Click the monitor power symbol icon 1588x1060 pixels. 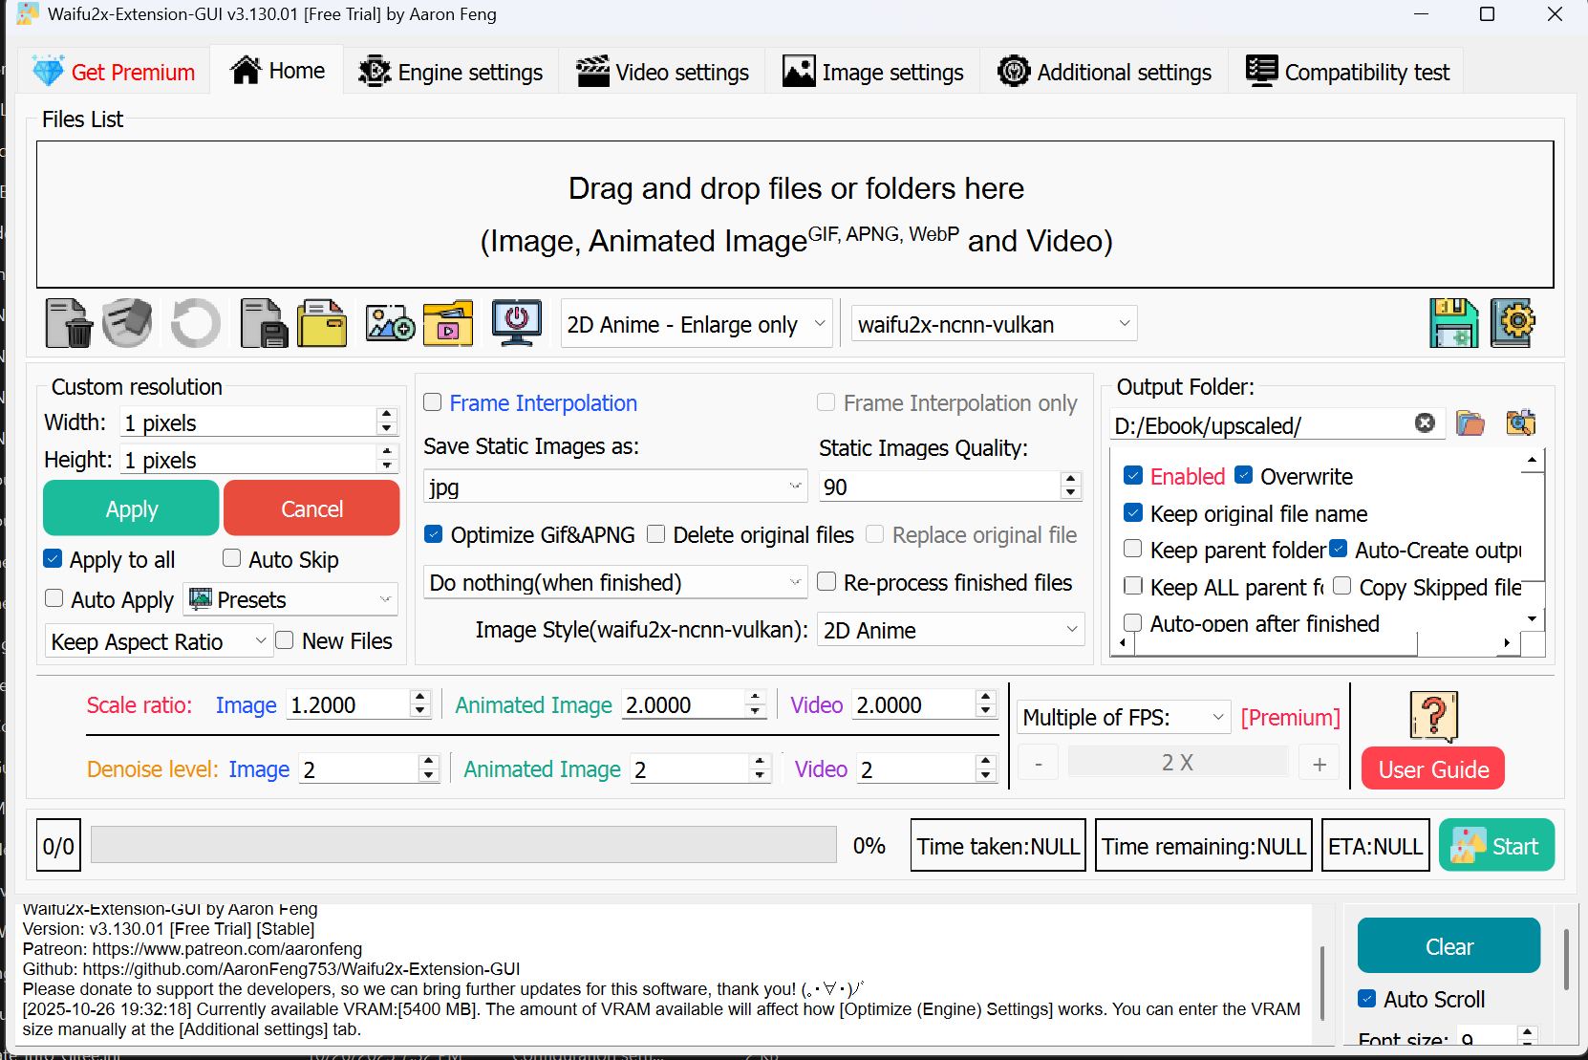pos(516,324)
